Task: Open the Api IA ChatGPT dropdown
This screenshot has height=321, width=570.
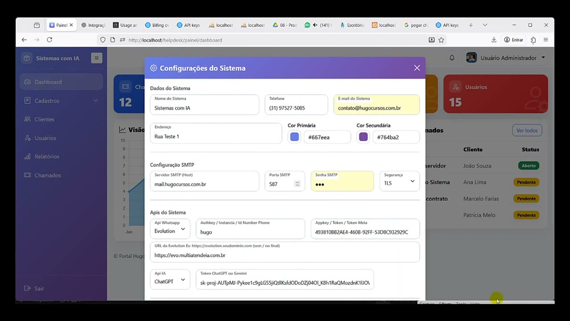Action: (170, 279)
